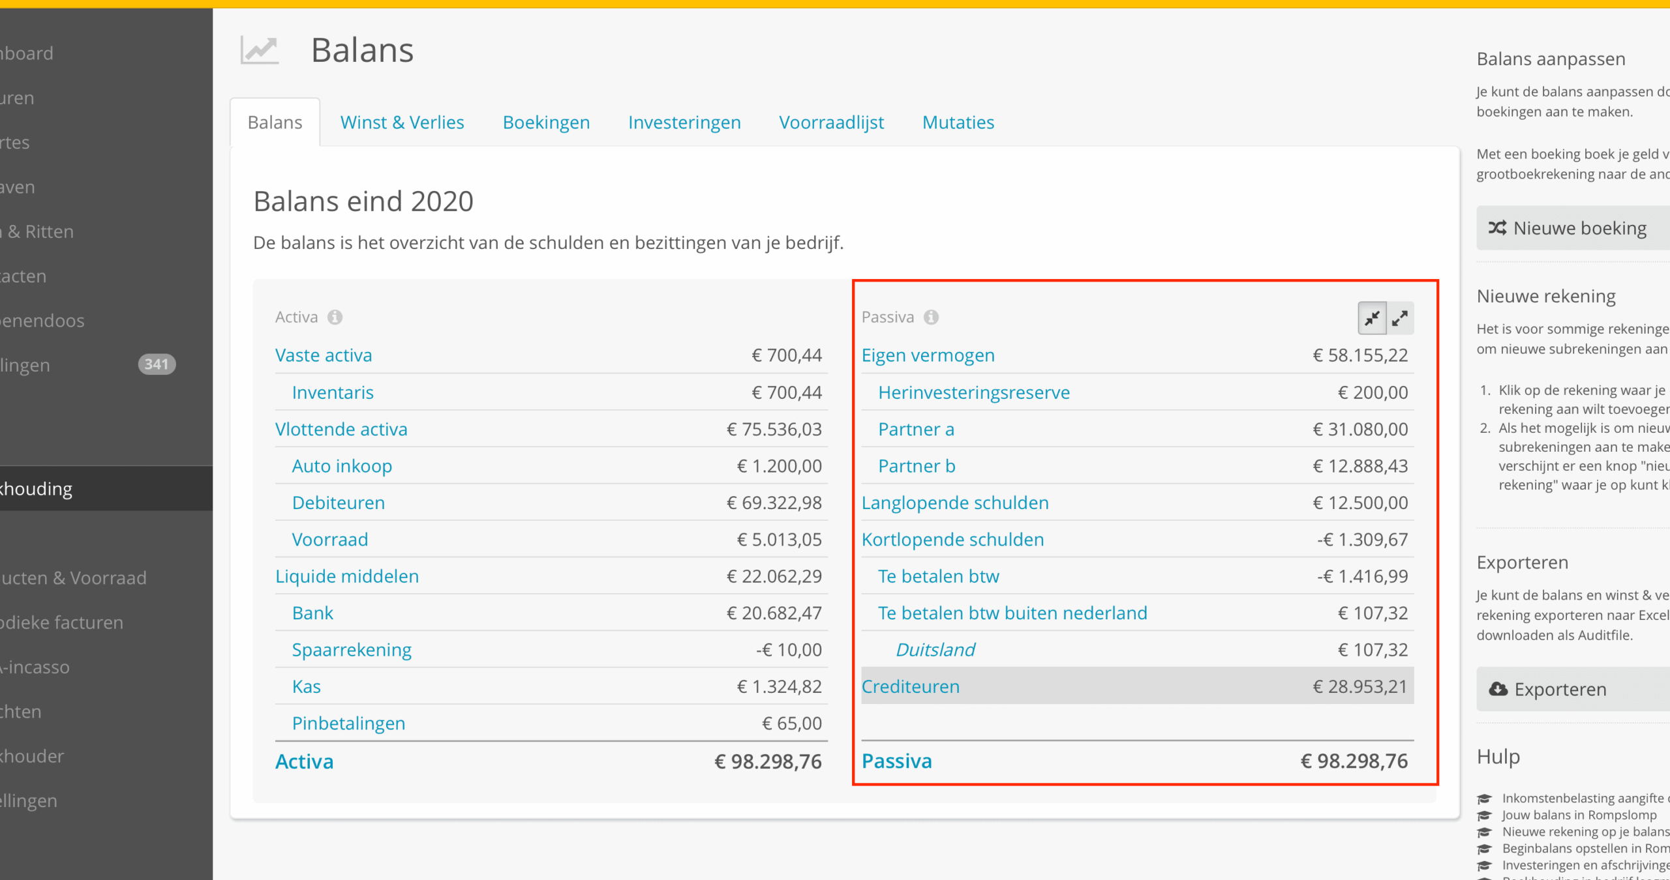Open the Debiteuren account

pos(338,503)
